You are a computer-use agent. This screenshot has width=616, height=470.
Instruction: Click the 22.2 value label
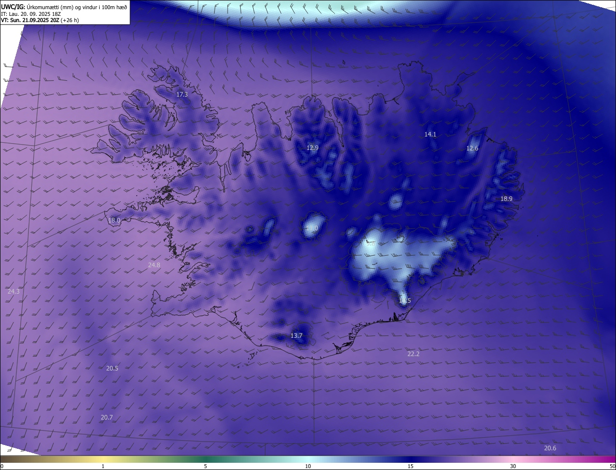413,354
